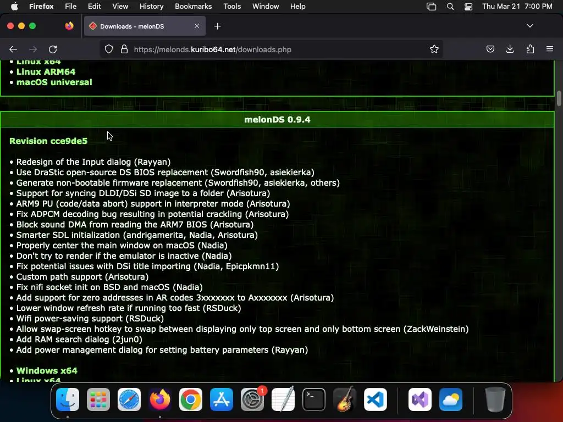The image size is (563, 422).
Task: Reload the current page
Action: [x=53, y=49]
